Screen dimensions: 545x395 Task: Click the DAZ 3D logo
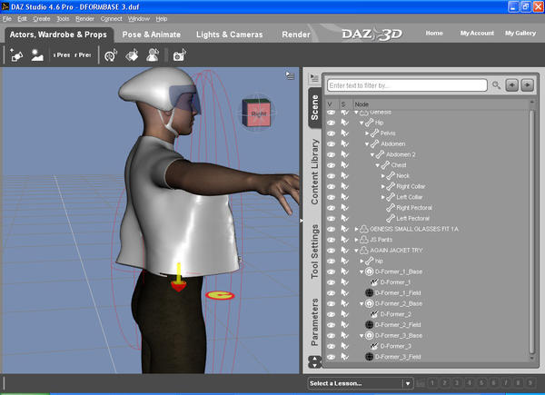(372, 34)
